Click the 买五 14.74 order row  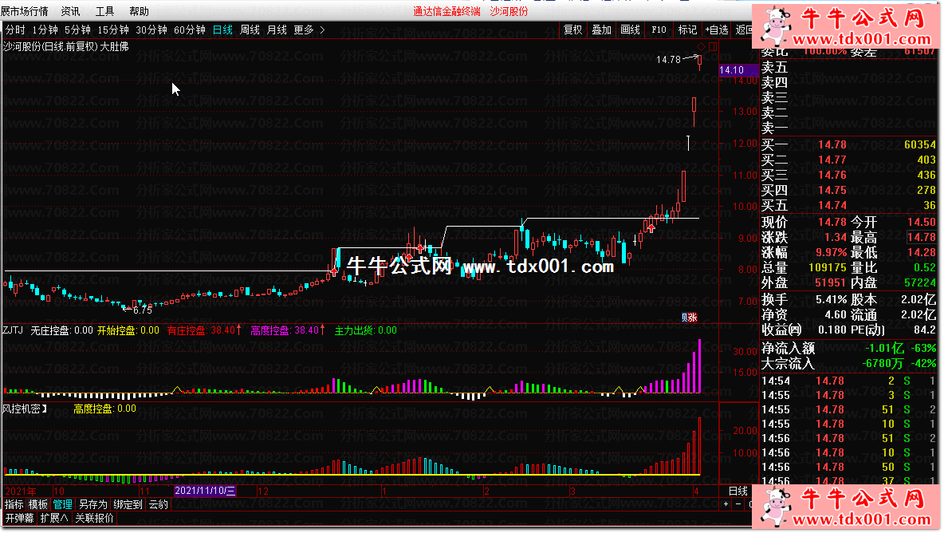[x=849, y=205]
